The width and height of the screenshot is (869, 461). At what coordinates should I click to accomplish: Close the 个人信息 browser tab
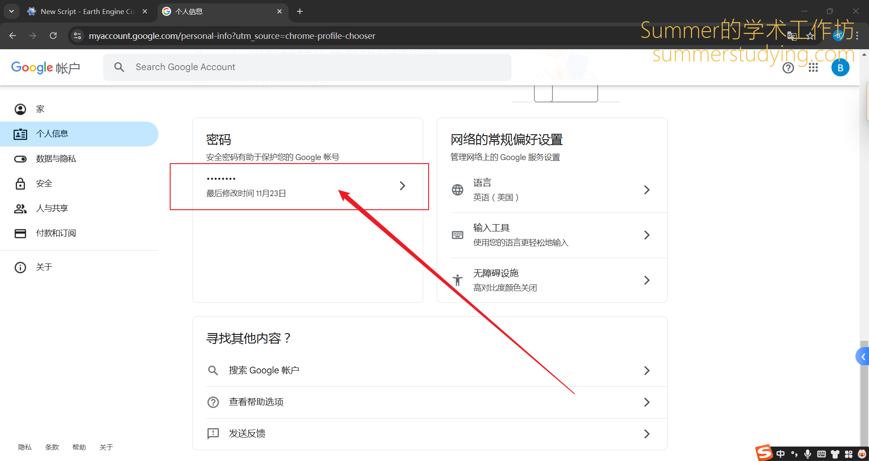click(x=279, y=12)
